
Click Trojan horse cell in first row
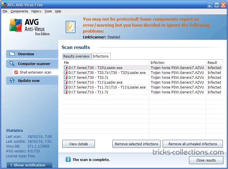coord(177,68)
